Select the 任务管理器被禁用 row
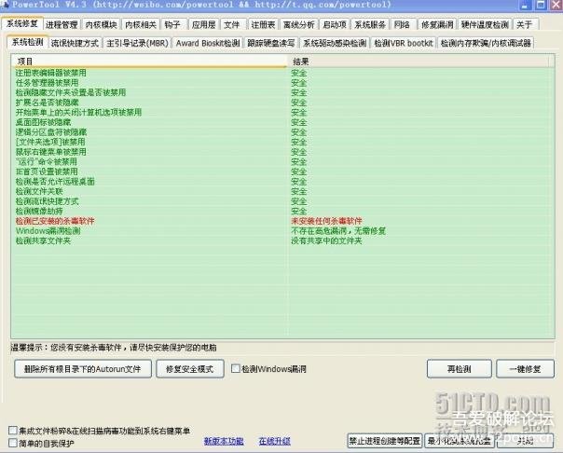The height and width of the screenshot is (453, 563). tap(283, 83)
